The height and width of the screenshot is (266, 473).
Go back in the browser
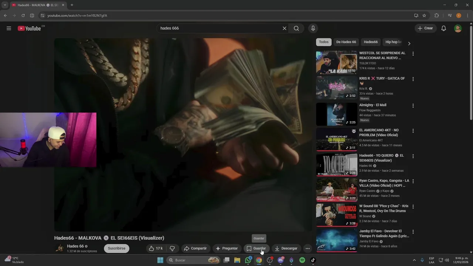click(5, 16)
